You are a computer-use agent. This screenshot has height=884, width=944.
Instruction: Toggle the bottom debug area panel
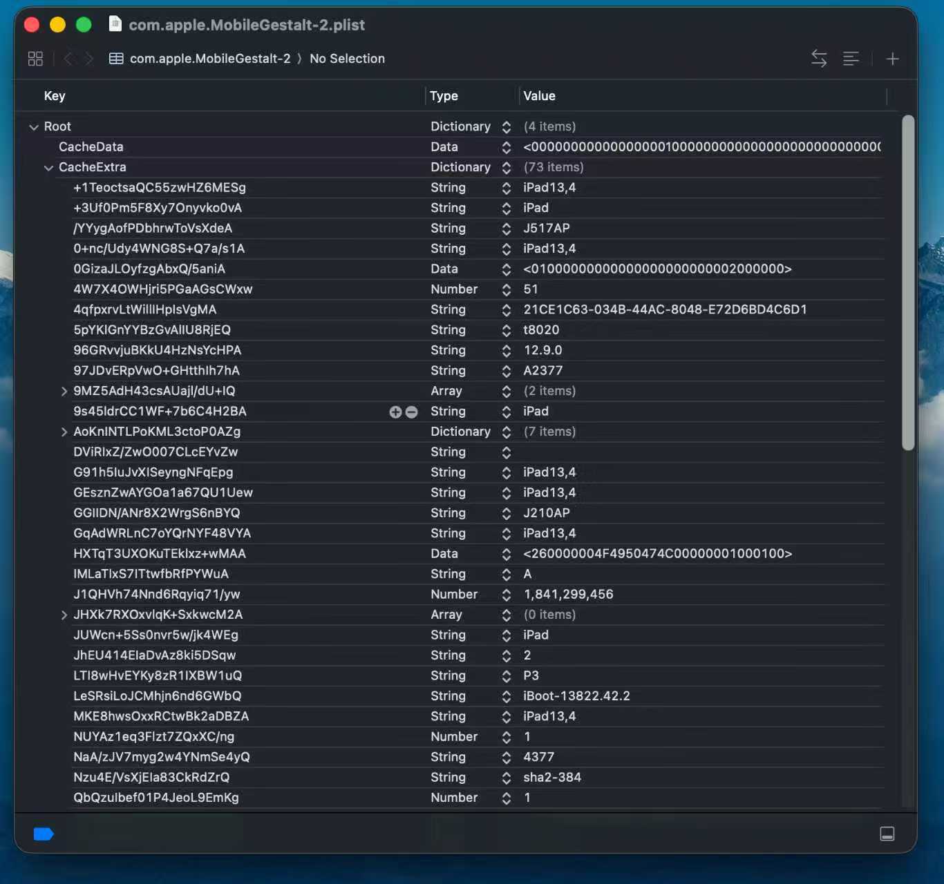(x=887, y=834)
